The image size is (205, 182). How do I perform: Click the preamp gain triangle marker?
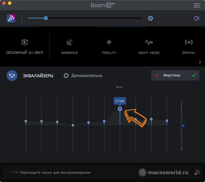pyautogui.click(x=183, y=126)
